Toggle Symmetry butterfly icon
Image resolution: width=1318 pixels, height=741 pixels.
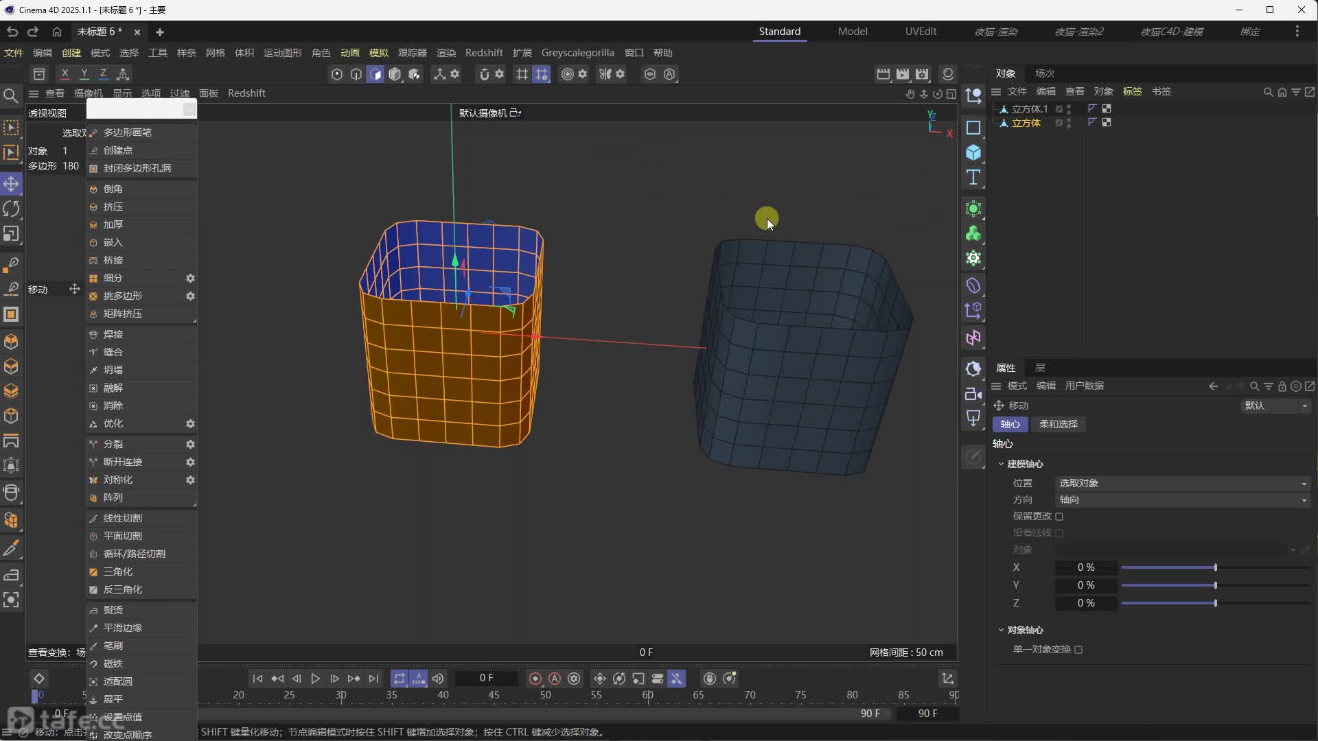coord(605,74)
